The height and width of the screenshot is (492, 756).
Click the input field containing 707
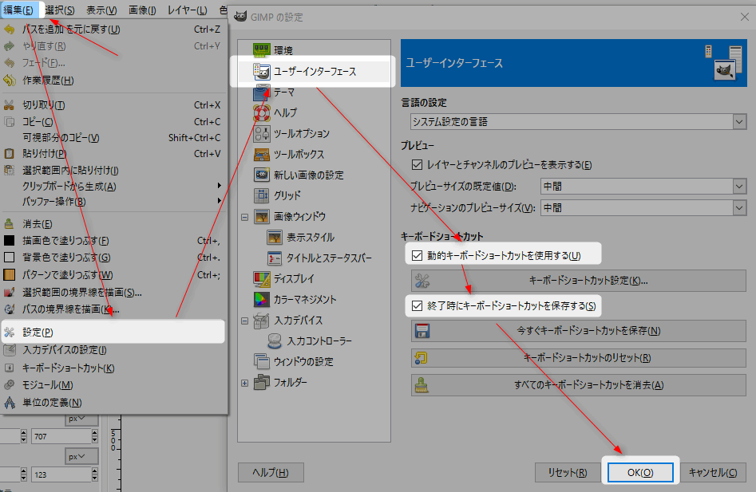click(61, 437)
